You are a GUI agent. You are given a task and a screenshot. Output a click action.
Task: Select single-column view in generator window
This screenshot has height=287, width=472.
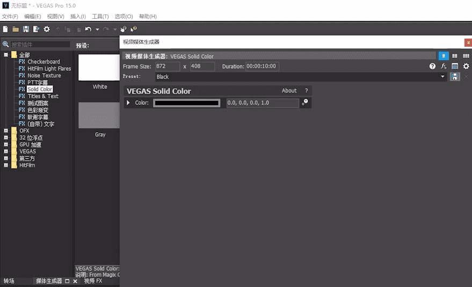(x=444, y=56)
